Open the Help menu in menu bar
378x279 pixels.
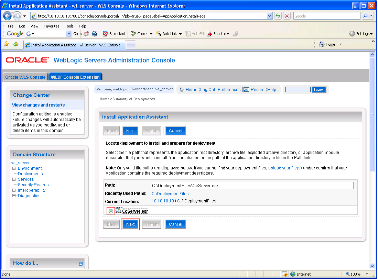tap(82, 26)
